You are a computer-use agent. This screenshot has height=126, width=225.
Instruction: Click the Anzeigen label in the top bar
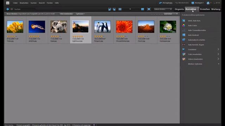[x=199, y=3]
